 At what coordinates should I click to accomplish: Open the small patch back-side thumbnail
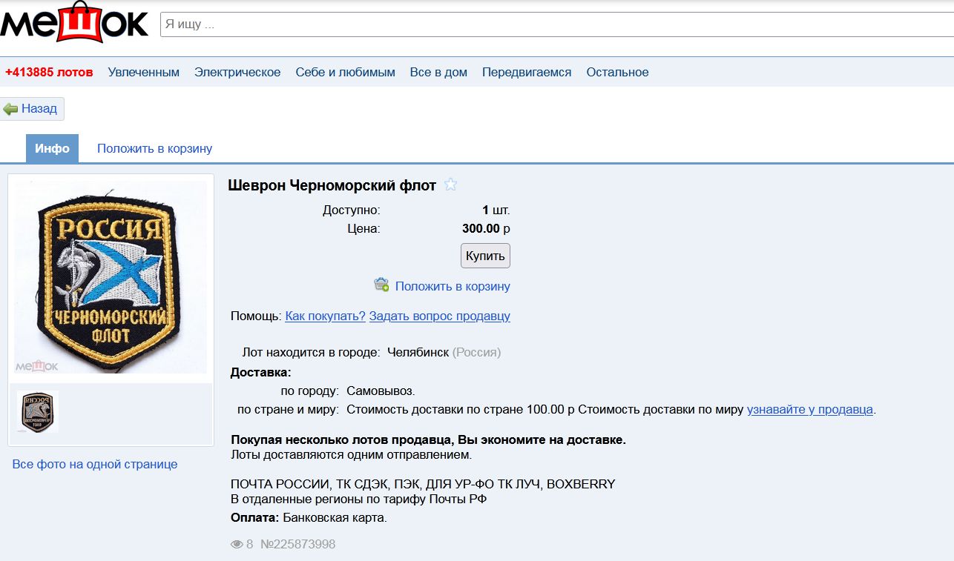click(x=38, y=412)
